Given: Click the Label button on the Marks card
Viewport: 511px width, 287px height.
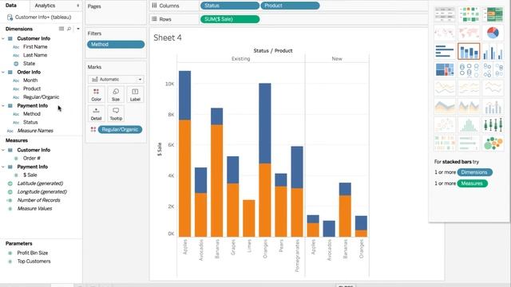Looking at the screenshot, I should (x=135, y=95).
